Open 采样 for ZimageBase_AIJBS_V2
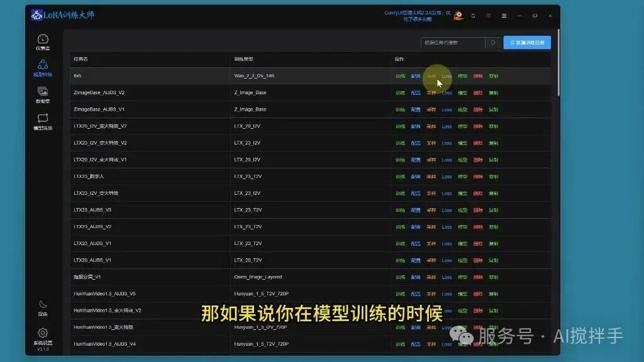Screen dimensions: 644x362 431,93
